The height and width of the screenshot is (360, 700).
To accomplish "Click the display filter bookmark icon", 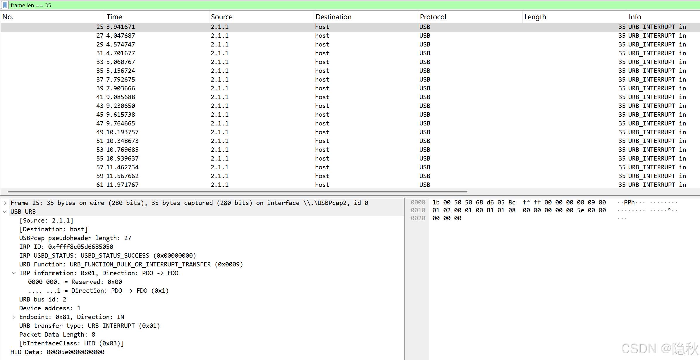I will tap(5, 5).
